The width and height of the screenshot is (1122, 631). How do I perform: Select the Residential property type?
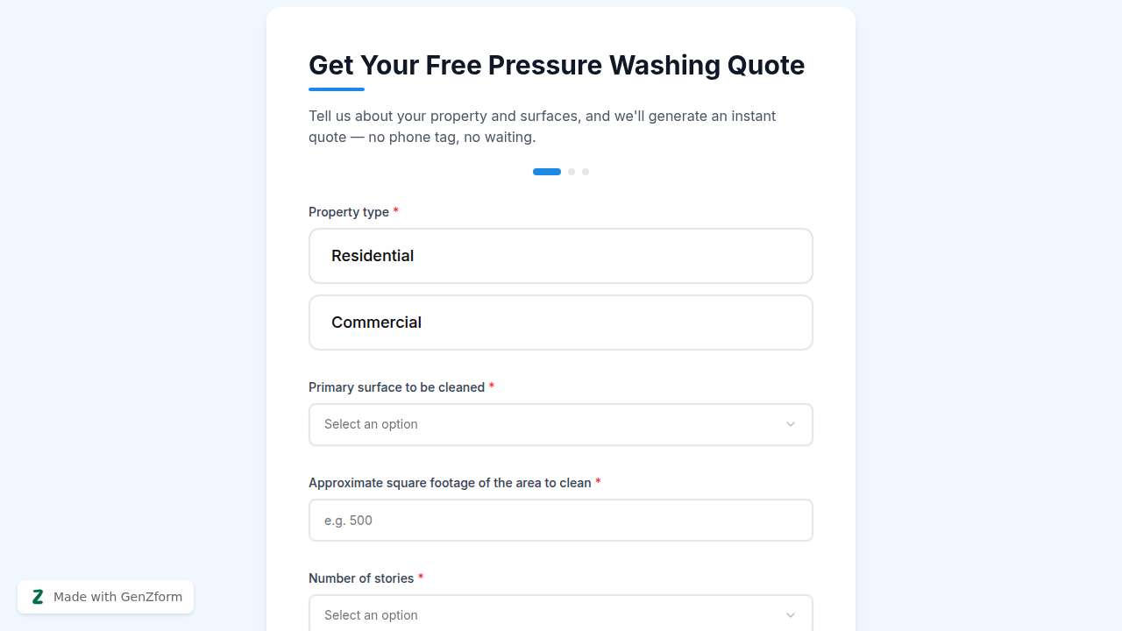(560, 255)
